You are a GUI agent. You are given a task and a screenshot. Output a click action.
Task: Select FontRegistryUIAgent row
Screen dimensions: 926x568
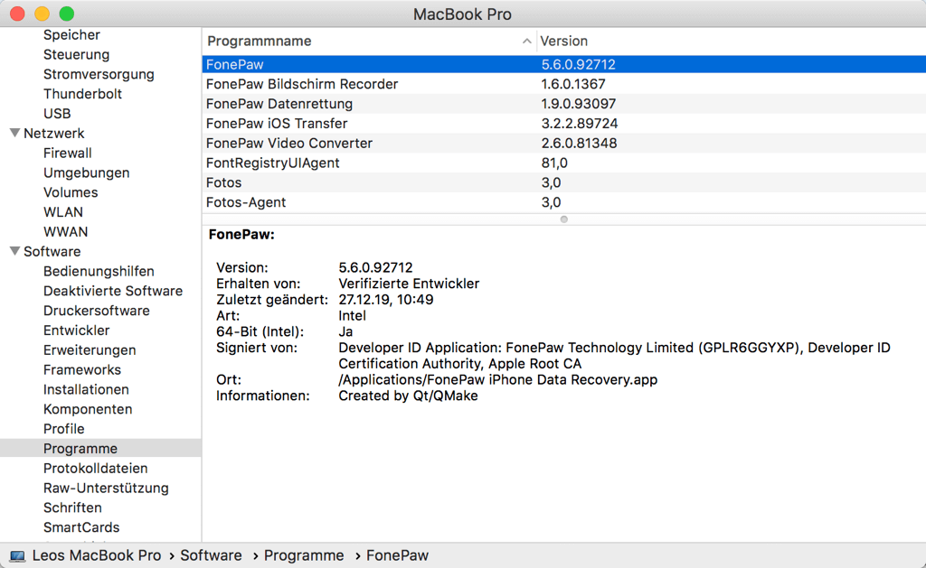click(x=564, y=163)
